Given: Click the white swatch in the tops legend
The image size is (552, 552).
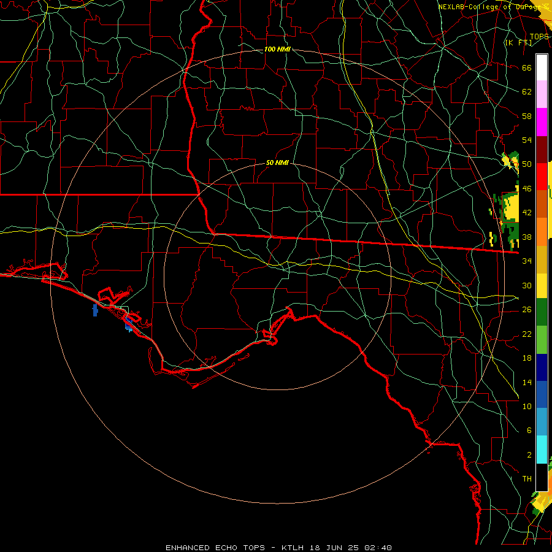Looking at the screenshot, I should click(542, 67).
